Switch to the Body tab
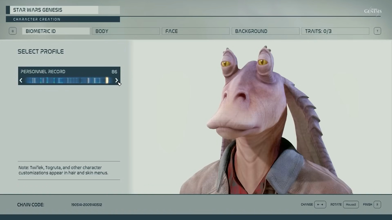 point(126,31)
